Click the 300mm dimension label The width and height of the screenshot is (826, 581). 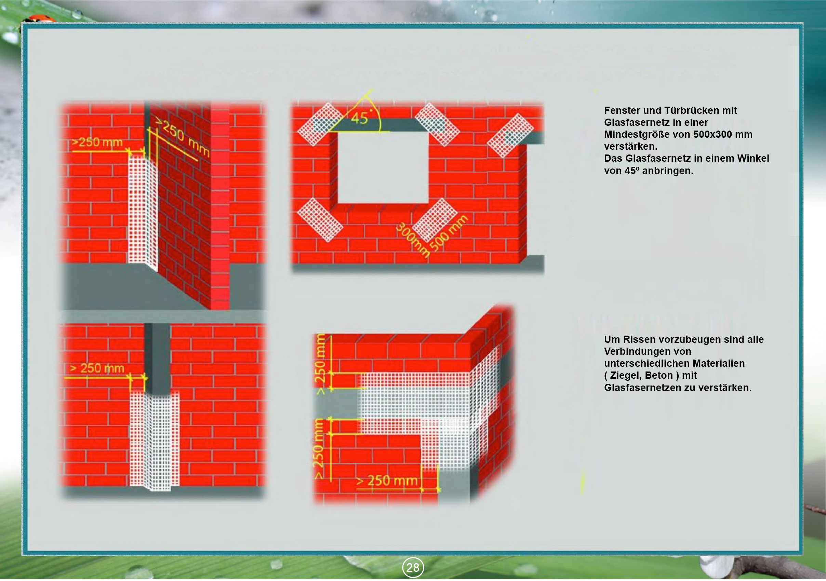pyautogui.click(x=413, y=240)
